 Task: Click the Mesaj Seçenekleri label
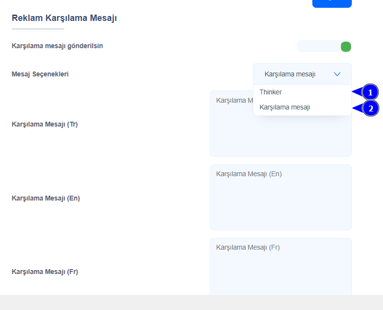pyautogui.click(x=40, y=74)
